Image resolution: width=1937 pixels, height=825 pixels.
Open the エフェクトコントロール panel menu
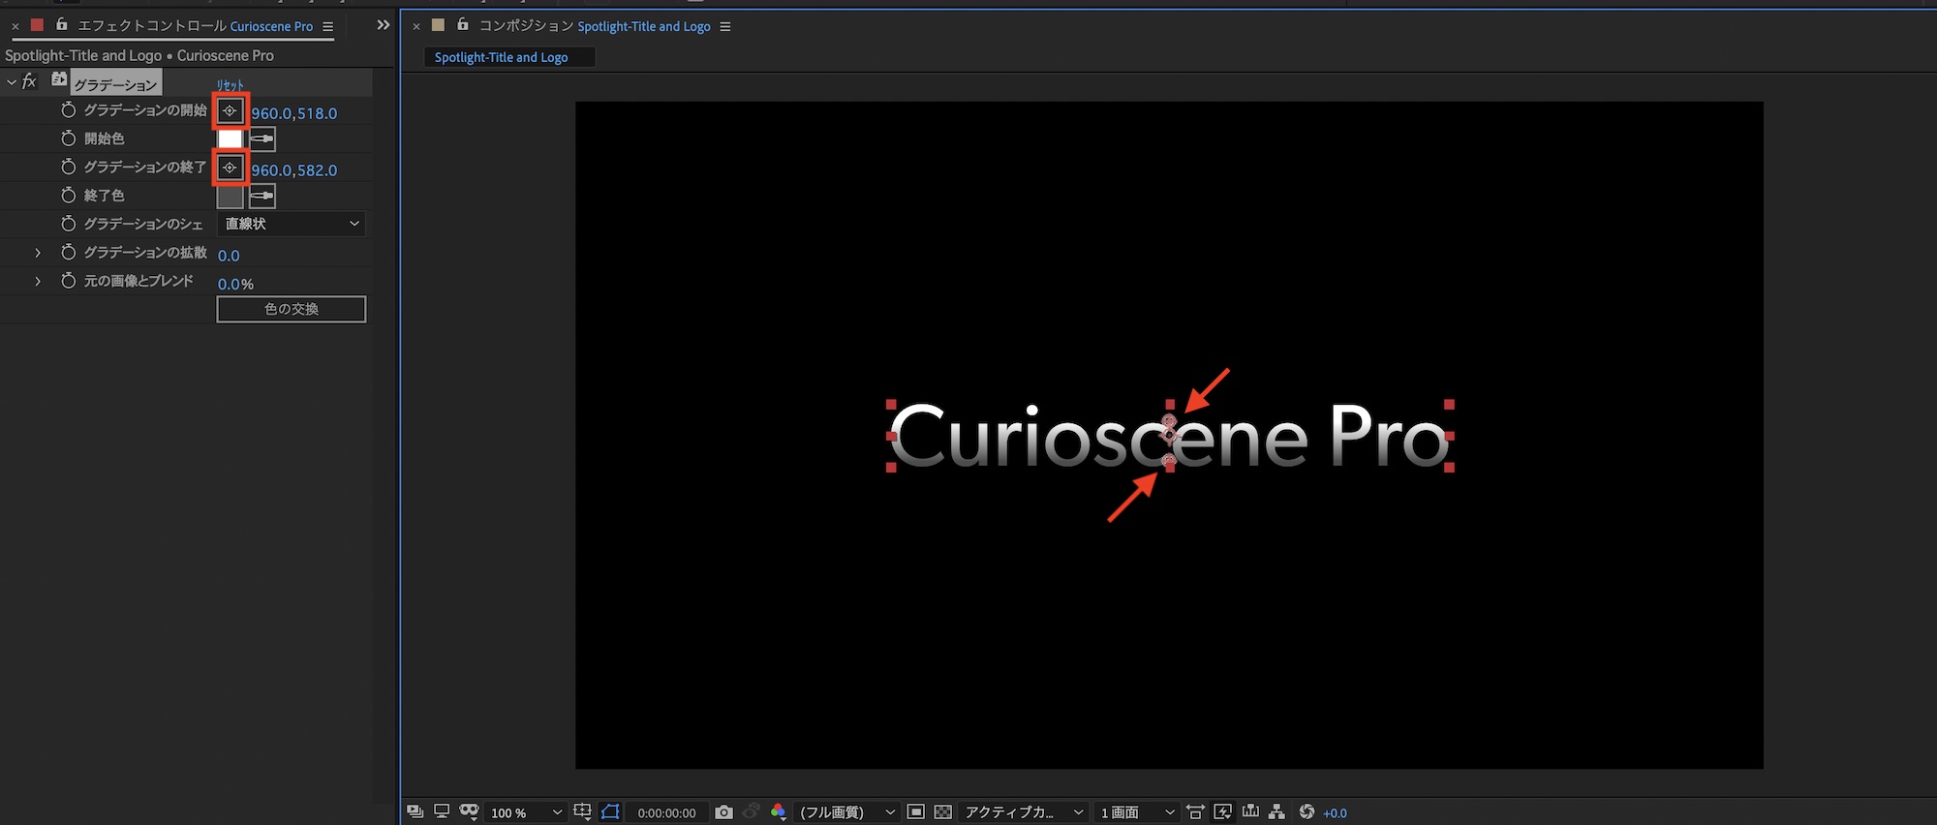click(328, 26)
